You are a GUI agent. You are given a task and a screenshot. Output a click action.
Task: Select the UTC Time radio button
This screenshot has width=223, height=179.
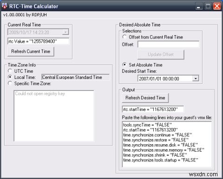(x=10, y=71)
